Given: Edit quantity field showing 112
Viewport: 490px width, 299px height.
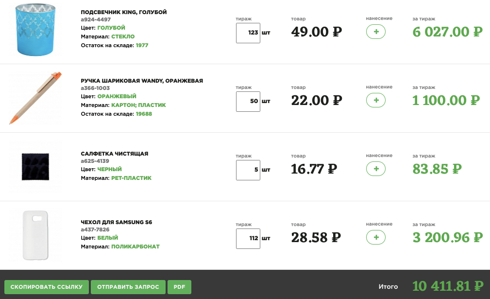Looking at the screenshot, I should click(x=248, y=239).
